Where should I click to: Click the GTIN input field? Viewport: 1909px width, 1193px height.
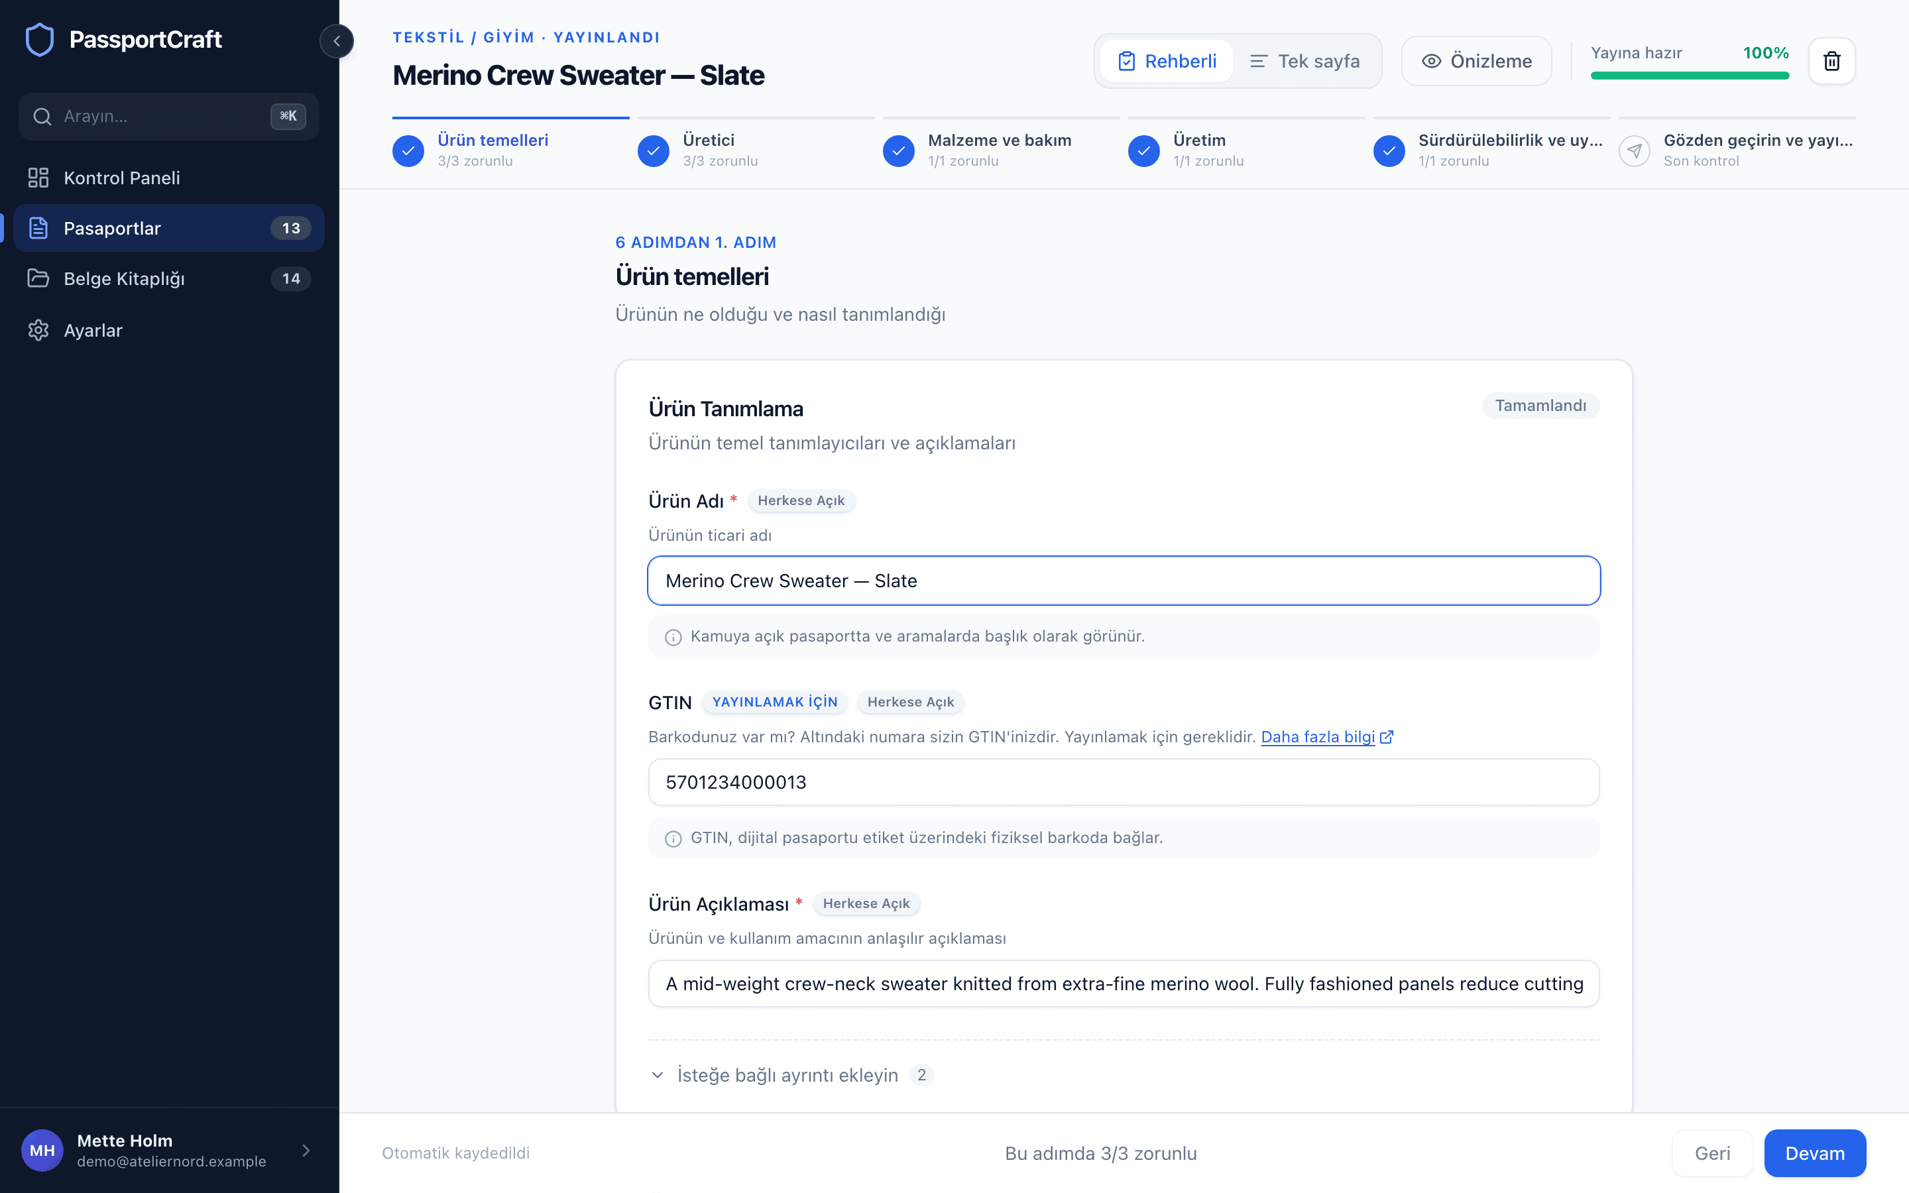1124,782
